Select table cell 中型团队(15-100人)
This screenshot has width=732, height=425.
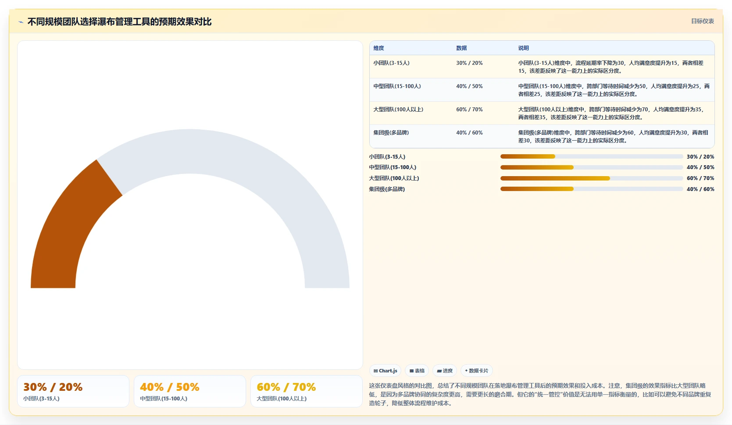pos(397,86)
